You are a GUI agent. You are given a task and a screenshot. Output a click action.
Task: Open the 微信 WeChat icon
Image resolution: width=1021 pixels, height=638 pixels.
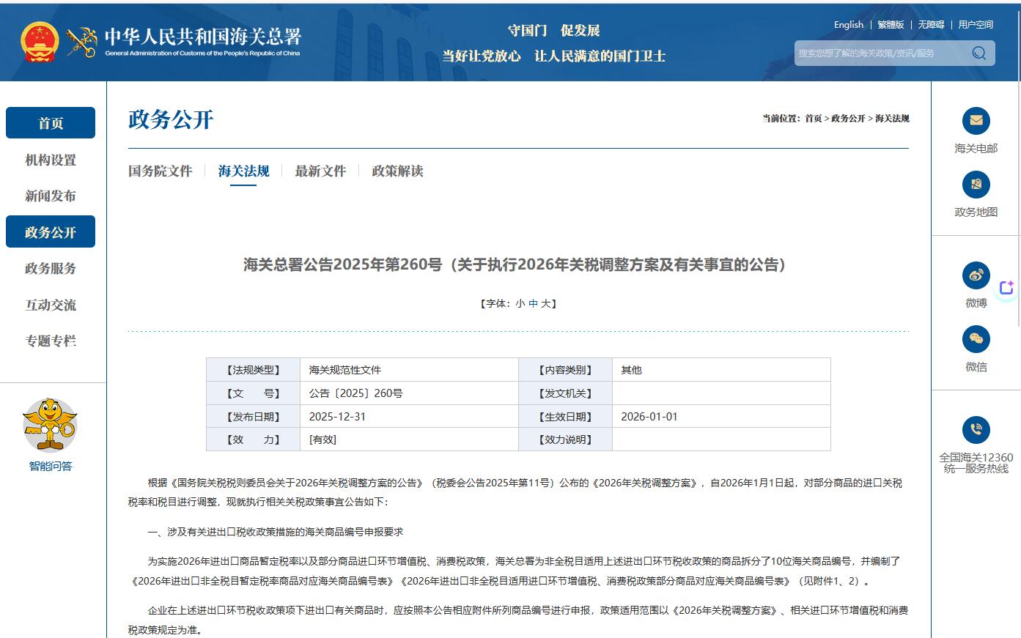(976, 338)
